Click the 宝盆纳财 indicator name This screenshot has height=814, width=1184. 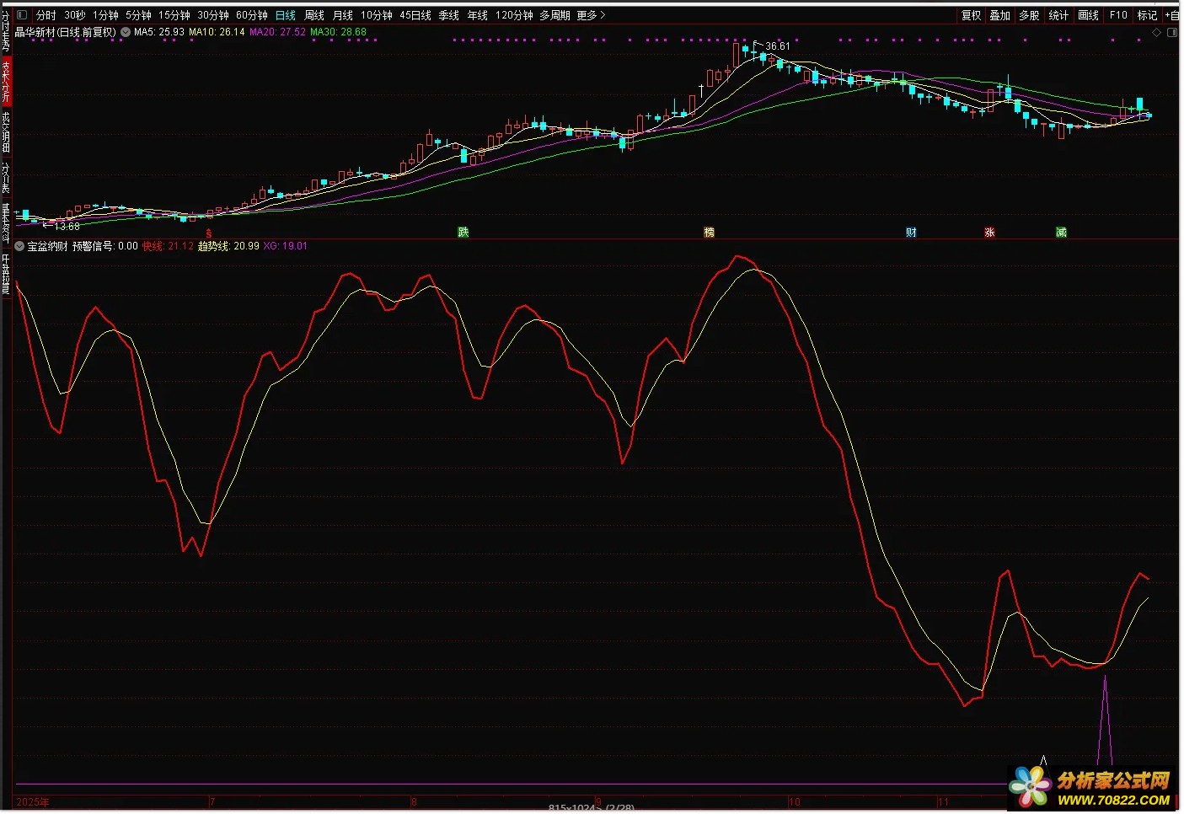47,246
